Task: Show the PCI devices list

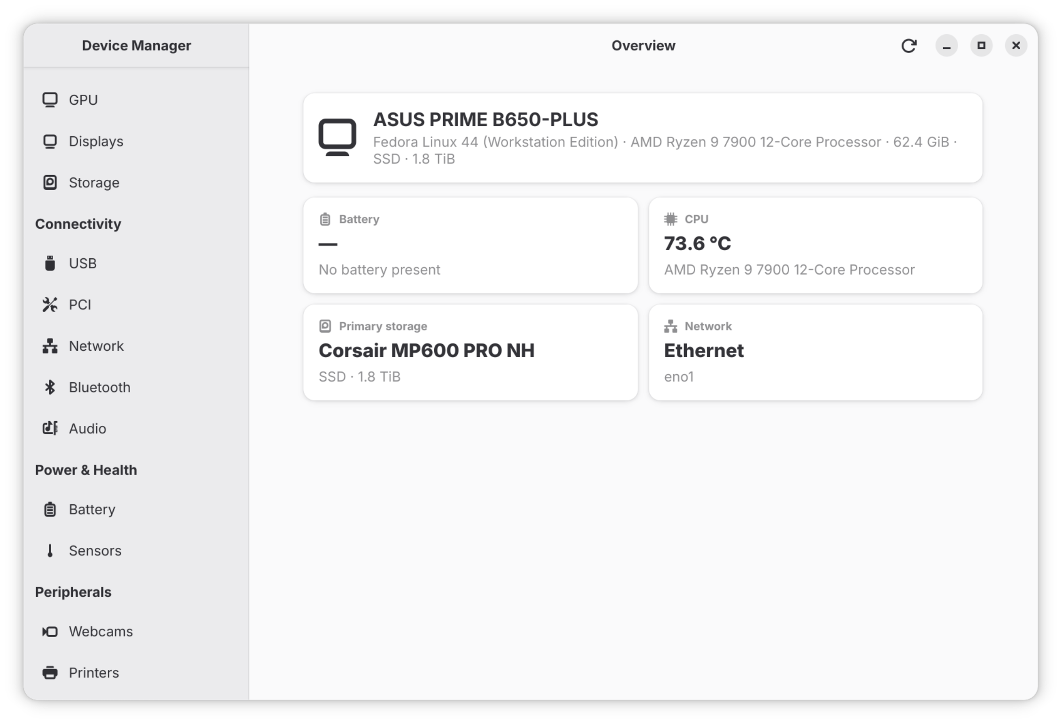Action: tap(136, 305)
